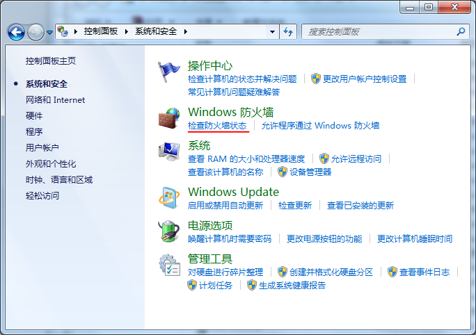The image size is (476, 335).
Task: Click 对硬盘进行碎片整理 link
Action: coord(225,272)
